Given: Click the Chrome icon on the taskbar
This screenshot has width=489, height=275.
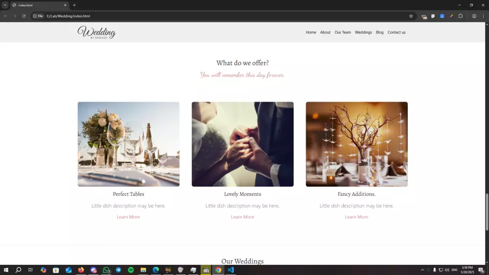Looking at the screenshot, I should pyautogui.click(x=218, y=270).
